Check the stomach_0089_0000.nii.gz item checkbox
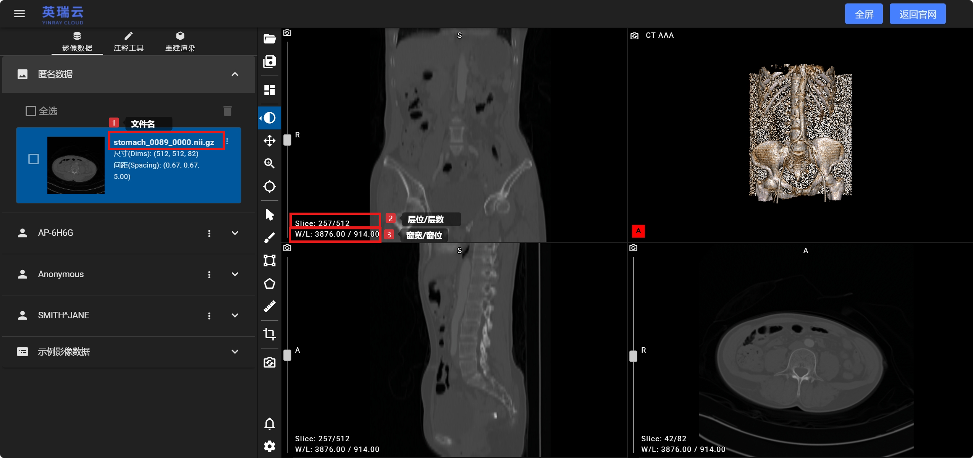Image resolution: width=973 pixels, height=458 pixels. (x=34, y=159)
